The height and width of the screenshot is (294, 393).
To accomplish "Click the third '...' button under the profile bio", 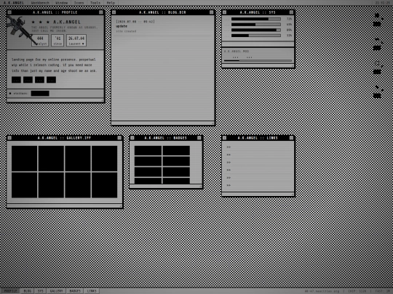I will coord(39,80).
